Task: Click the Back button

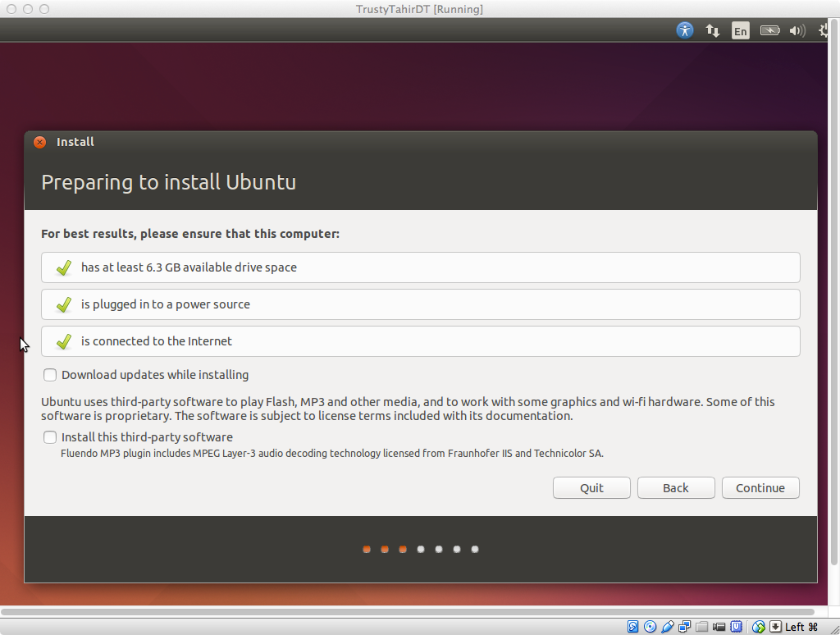Action: (x=676, y=487)
